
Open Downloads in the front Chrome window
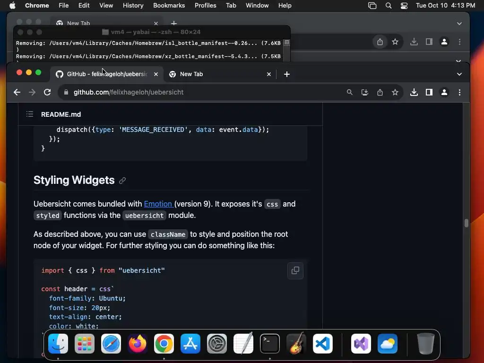[414, 92]
